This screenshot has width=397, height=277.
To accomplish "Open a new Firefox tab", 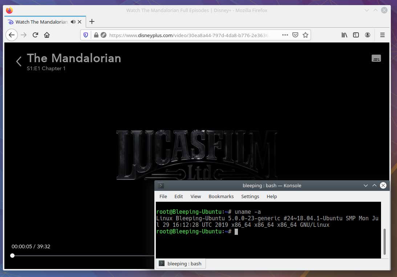I will tap(92, 21).
